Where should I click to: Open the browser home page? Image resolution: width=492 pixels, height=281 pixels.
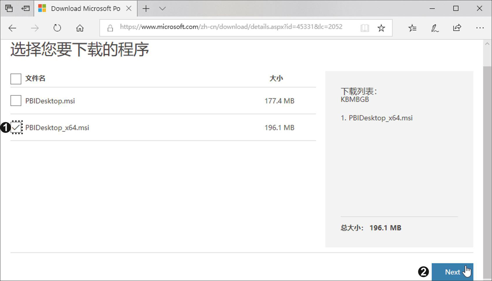[x=80, y=28]
